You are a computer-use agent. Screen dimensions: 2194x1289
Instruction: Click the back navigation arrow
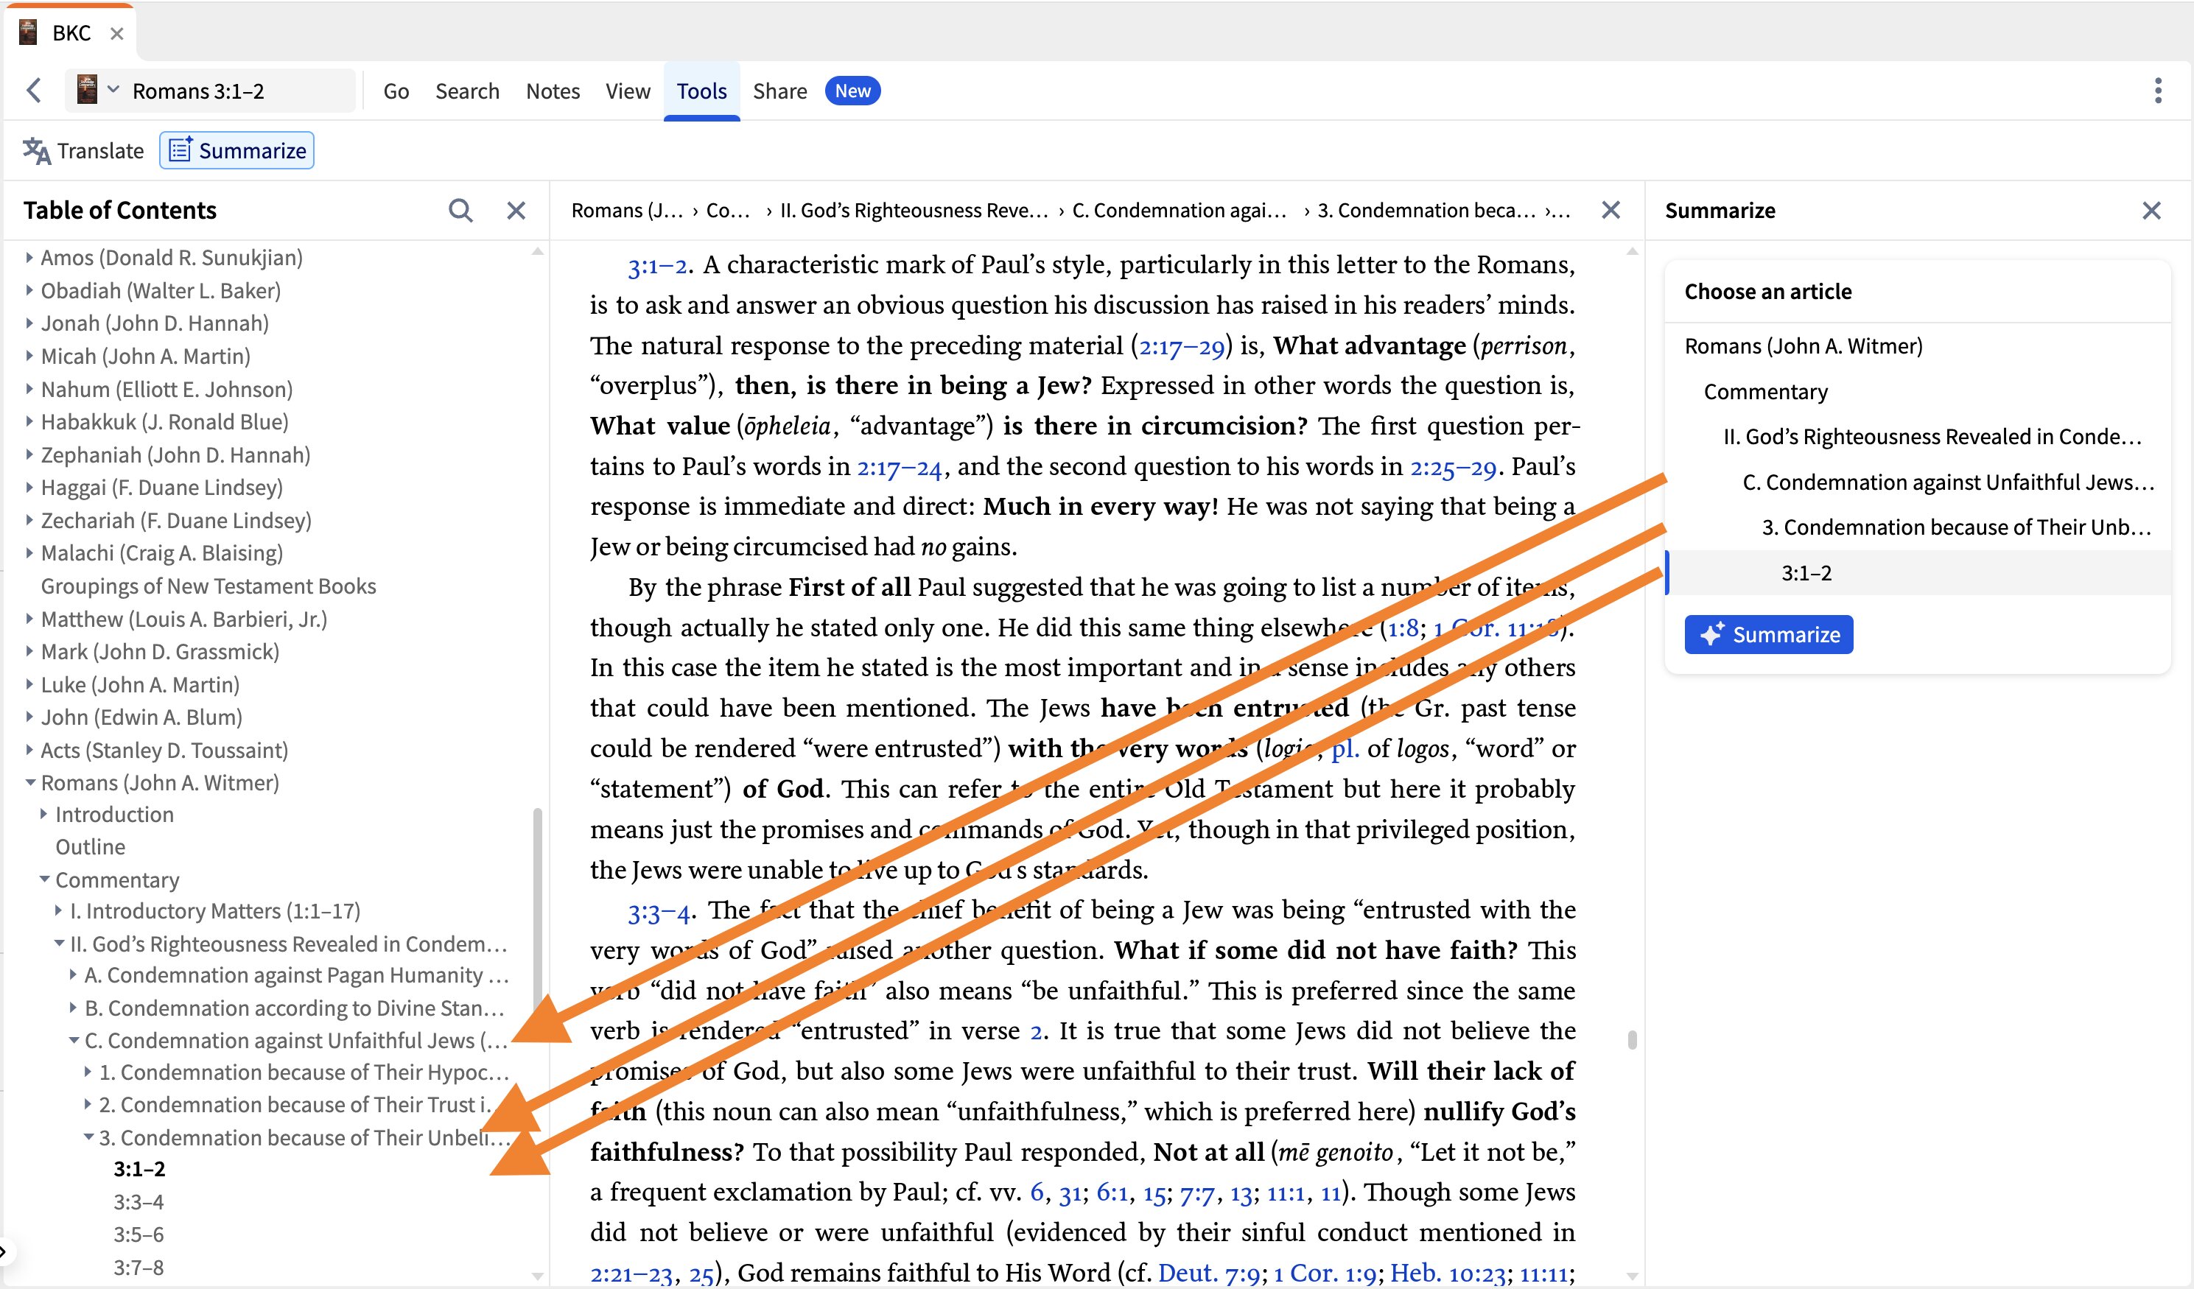[34, 91]
